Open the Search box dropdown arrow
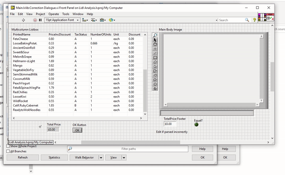The height and width of the screenshot is (175, 285). (217, 20)
